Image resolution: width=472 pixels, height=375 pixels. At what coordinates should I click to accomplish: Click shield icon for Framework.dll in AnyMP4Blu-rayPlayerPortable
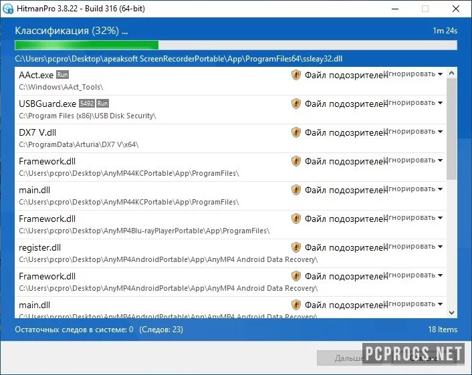(x=296, y=219)
